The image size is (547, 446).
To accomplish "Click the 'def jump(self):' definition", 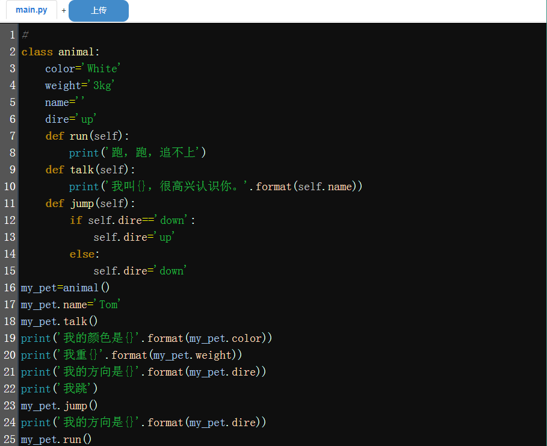I will (x=90, y=203).
